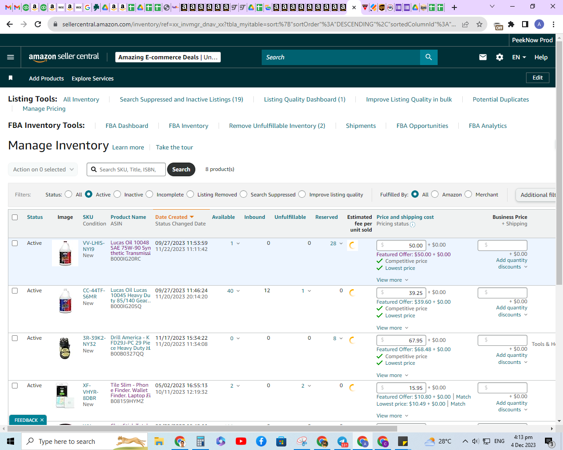Open Facebook from the taskbar
The image size is (563, 450).
click(261, 441)
